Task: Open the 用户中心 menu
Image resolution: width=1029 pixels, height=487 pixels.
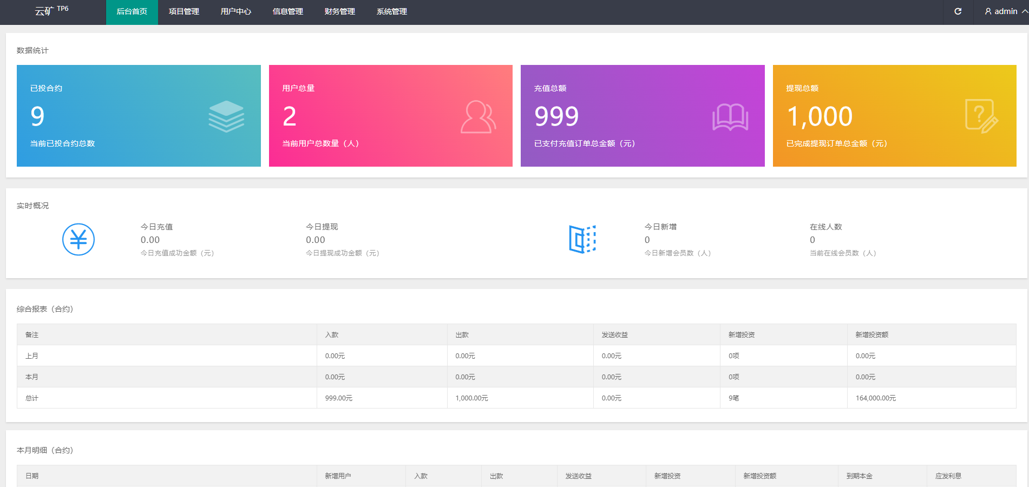Action: point(236,11)
